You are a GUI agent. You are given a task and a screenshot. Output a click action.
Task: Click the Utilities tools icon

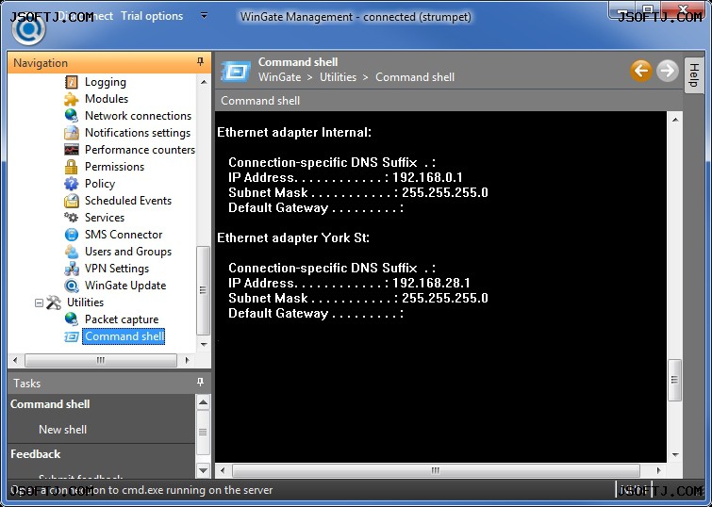pyautogui.click(x=54, y=303)
